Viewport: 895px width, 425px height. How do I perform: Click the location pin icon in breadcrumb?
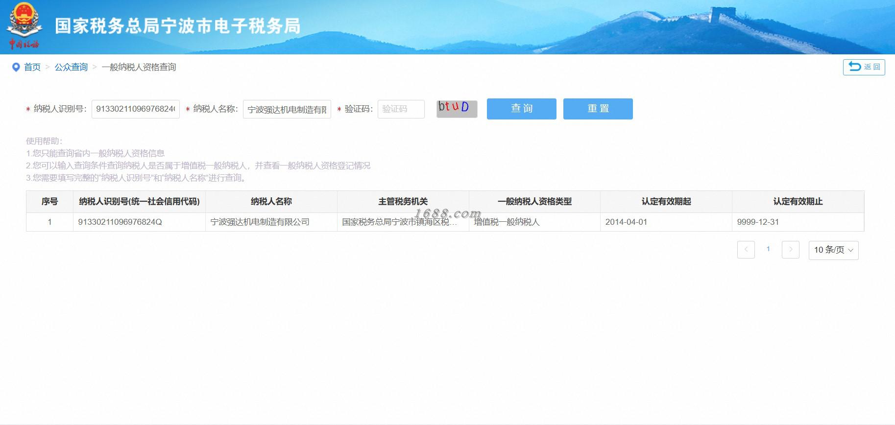coord(16,67)
